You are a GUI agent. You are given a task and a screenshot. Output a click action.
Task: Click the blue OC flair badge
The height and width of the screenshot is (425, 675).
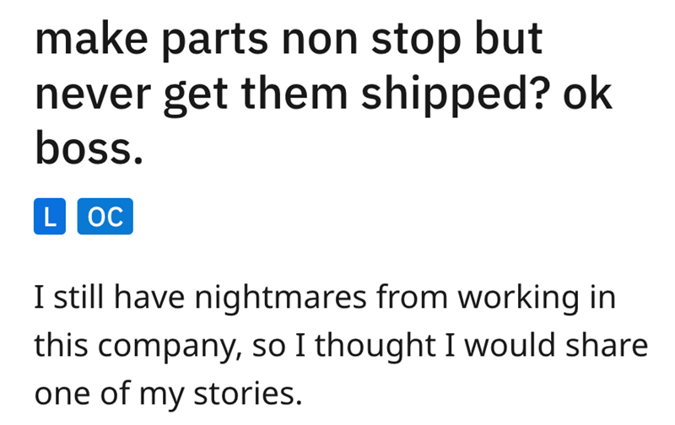click(105, 218)
